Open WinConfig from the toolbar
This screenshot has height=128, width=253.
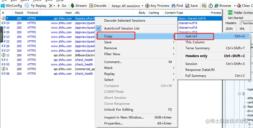coord(11,6)
